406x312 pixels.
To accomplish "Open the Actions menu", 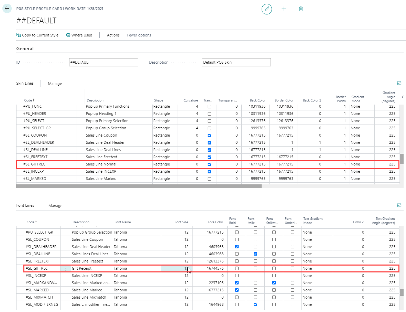I will (113, 35).
